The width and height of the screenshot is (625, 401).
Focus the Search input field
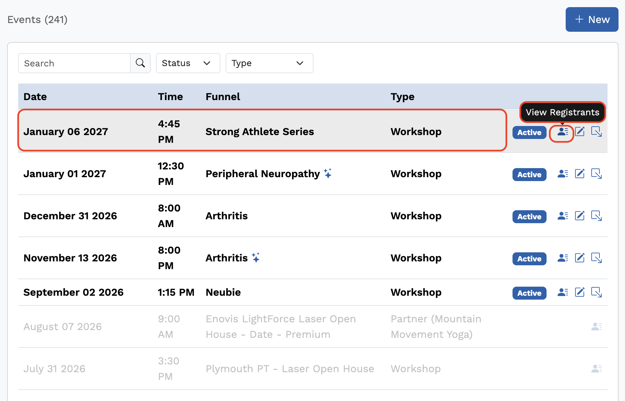point(75,63)
